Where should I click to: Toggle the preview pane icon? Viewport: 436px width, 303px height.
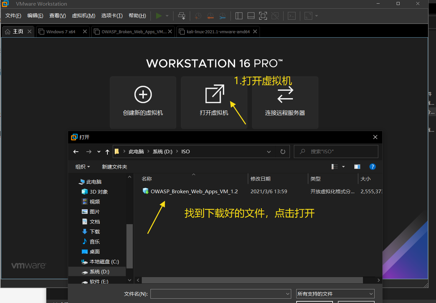click(357, 167)
